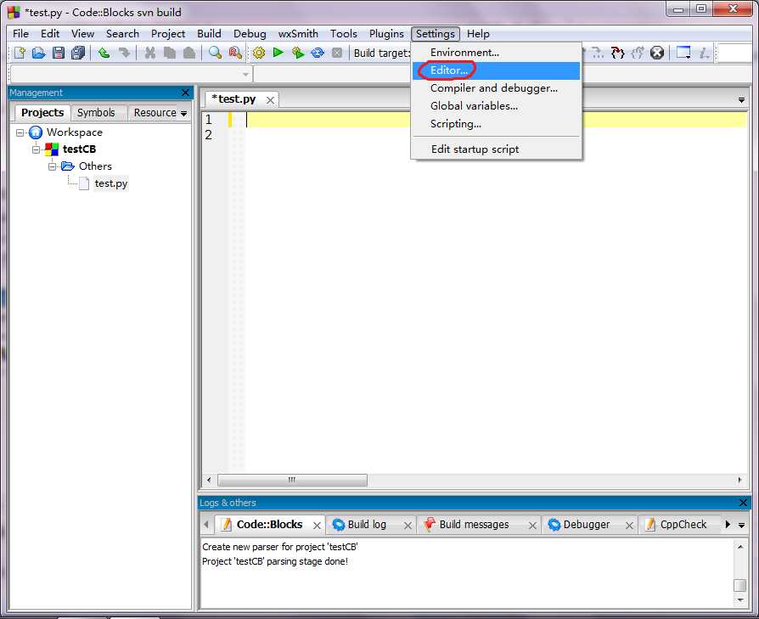The height and width of the screenshot is (619, 759).
Task: Close the Debugger log tab
Action: 629,526
